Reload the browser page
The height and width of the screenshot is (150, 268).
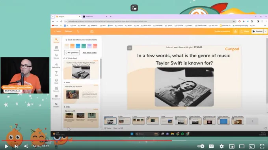[61, 22]
